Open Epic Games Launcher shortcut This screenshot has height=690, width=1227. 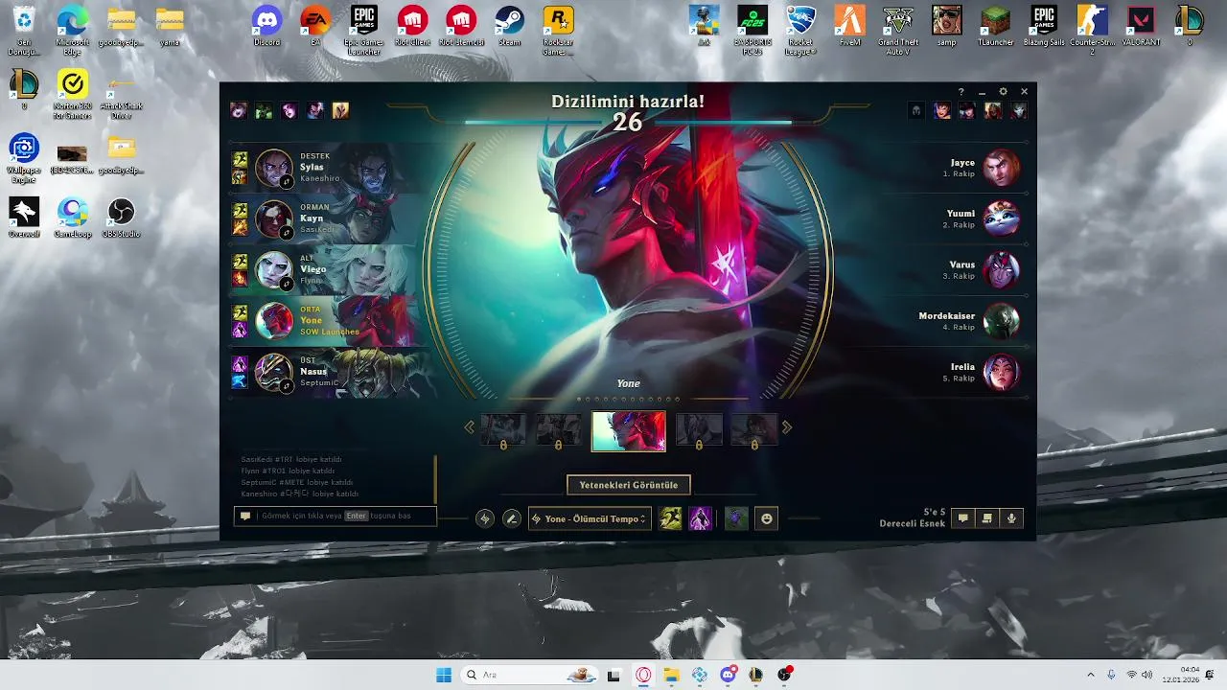click(363, 31)
